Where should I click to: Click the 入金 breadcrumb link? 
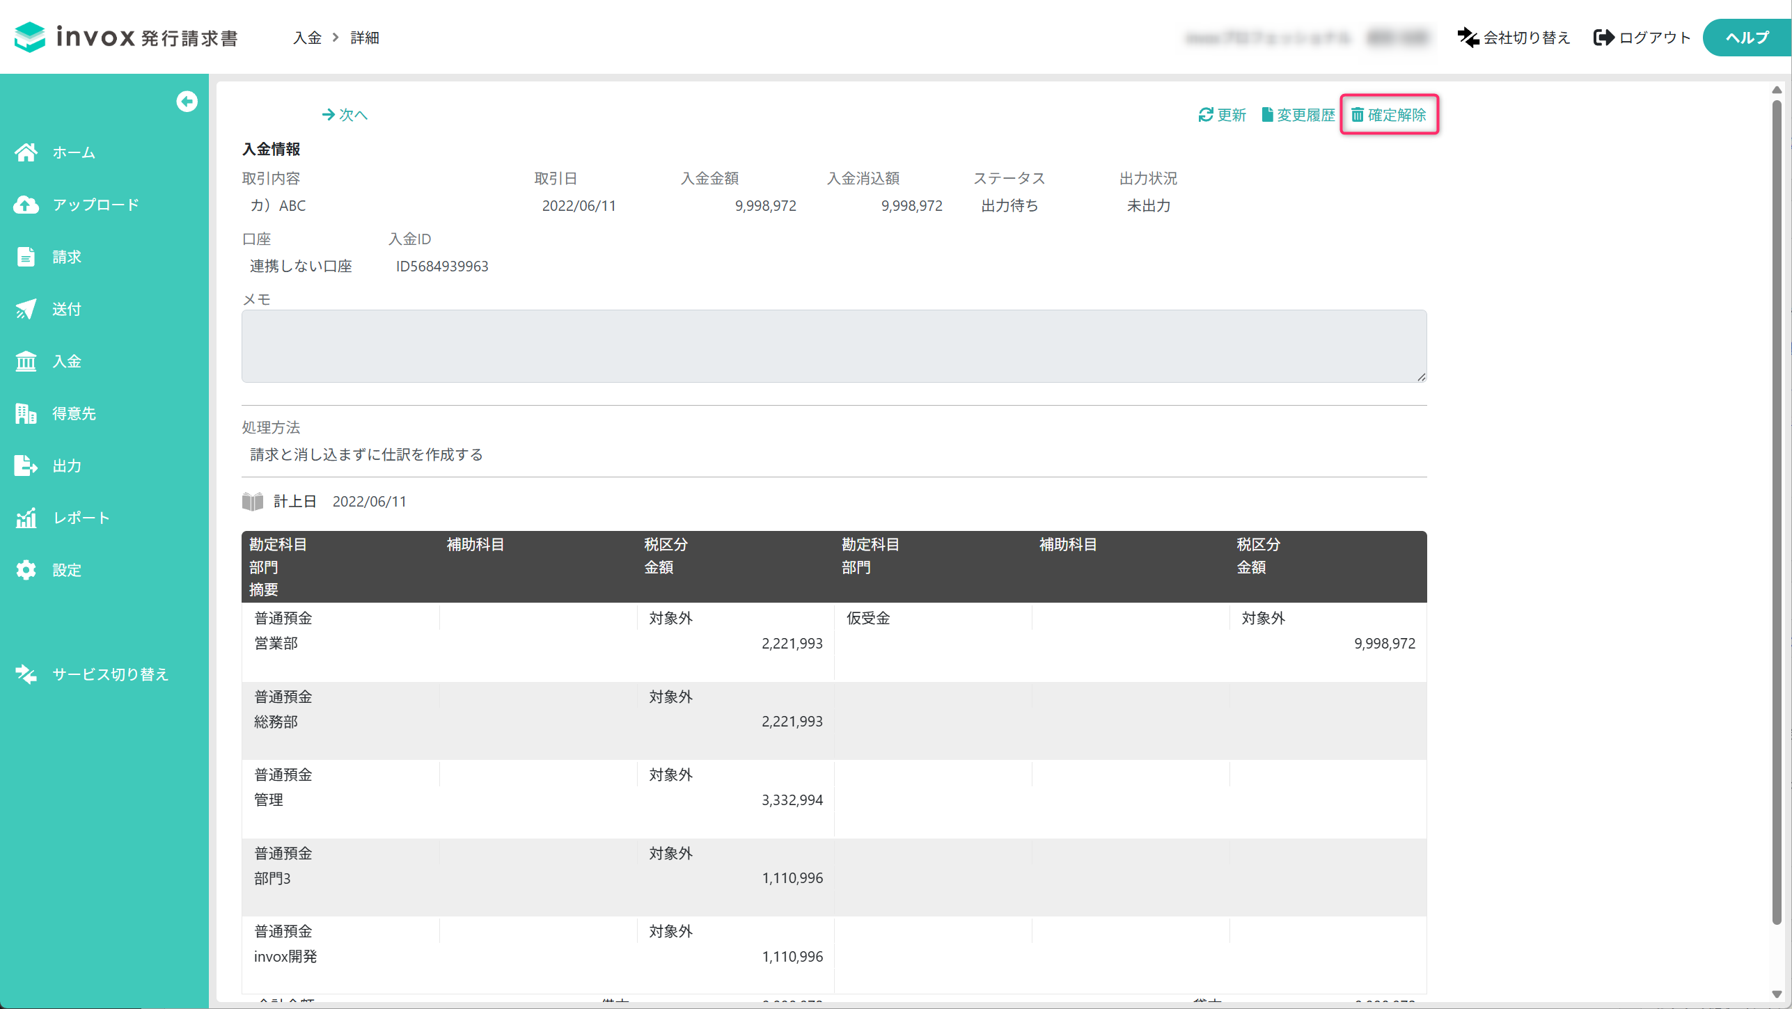[x=307, y=38]
